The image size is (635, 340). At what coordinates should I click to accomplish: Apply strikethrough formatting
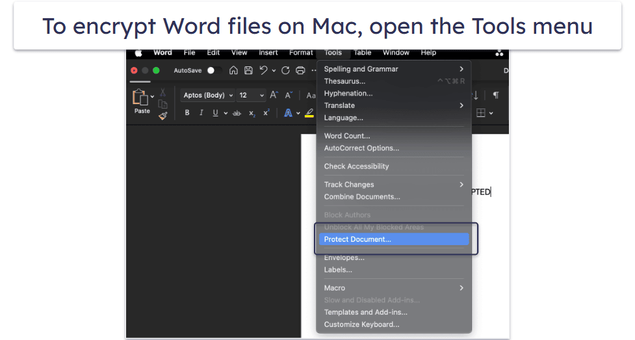(237, 113)
